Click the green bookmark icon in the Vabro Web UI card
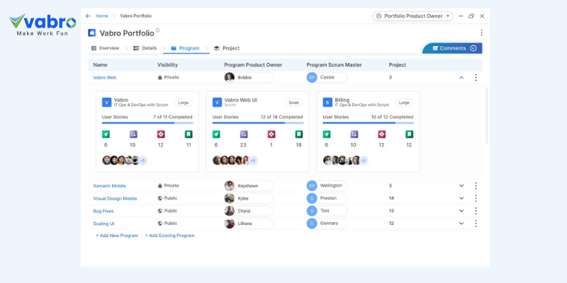 298,134
